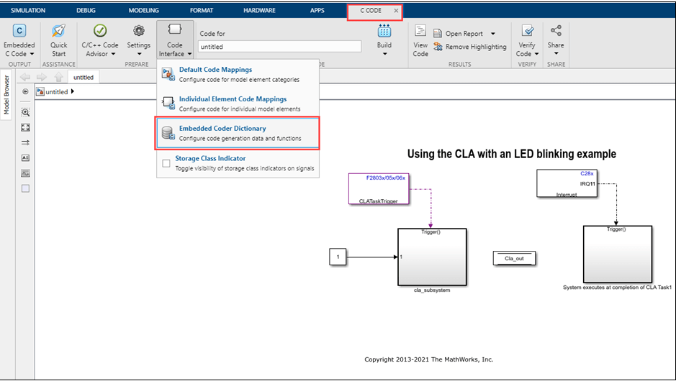Image resolution: width=676 pixels, height=381 pixels.
Task: Click the hide/show explorer bar icon
Action: pyautogui.click(x=25, y=91)
